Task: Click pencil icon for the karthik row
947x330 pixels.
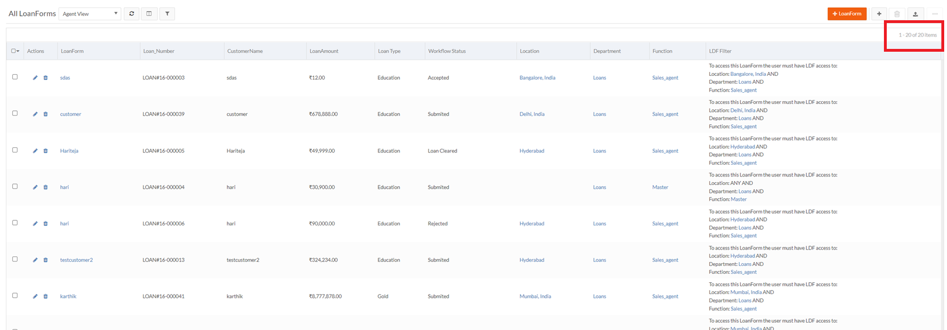Action: (35, 296)
